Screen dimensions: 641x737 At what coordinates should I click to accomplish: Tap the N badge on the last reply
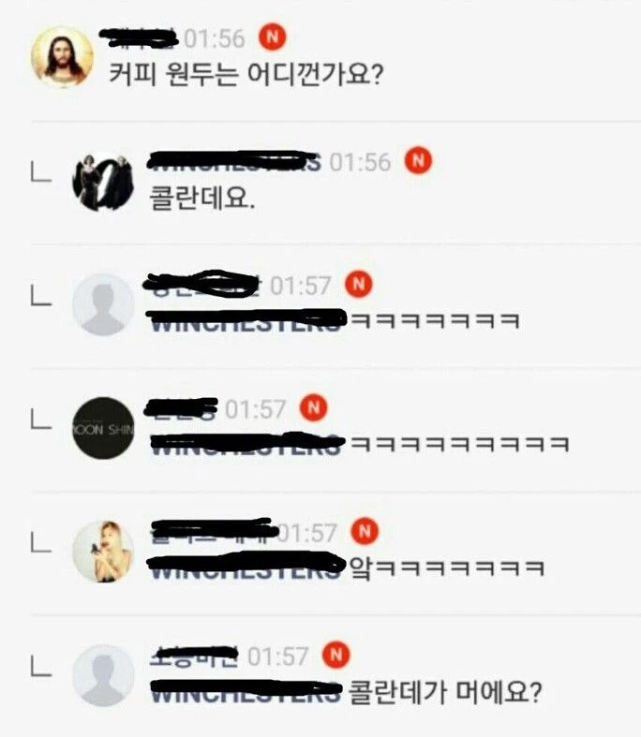335,655
